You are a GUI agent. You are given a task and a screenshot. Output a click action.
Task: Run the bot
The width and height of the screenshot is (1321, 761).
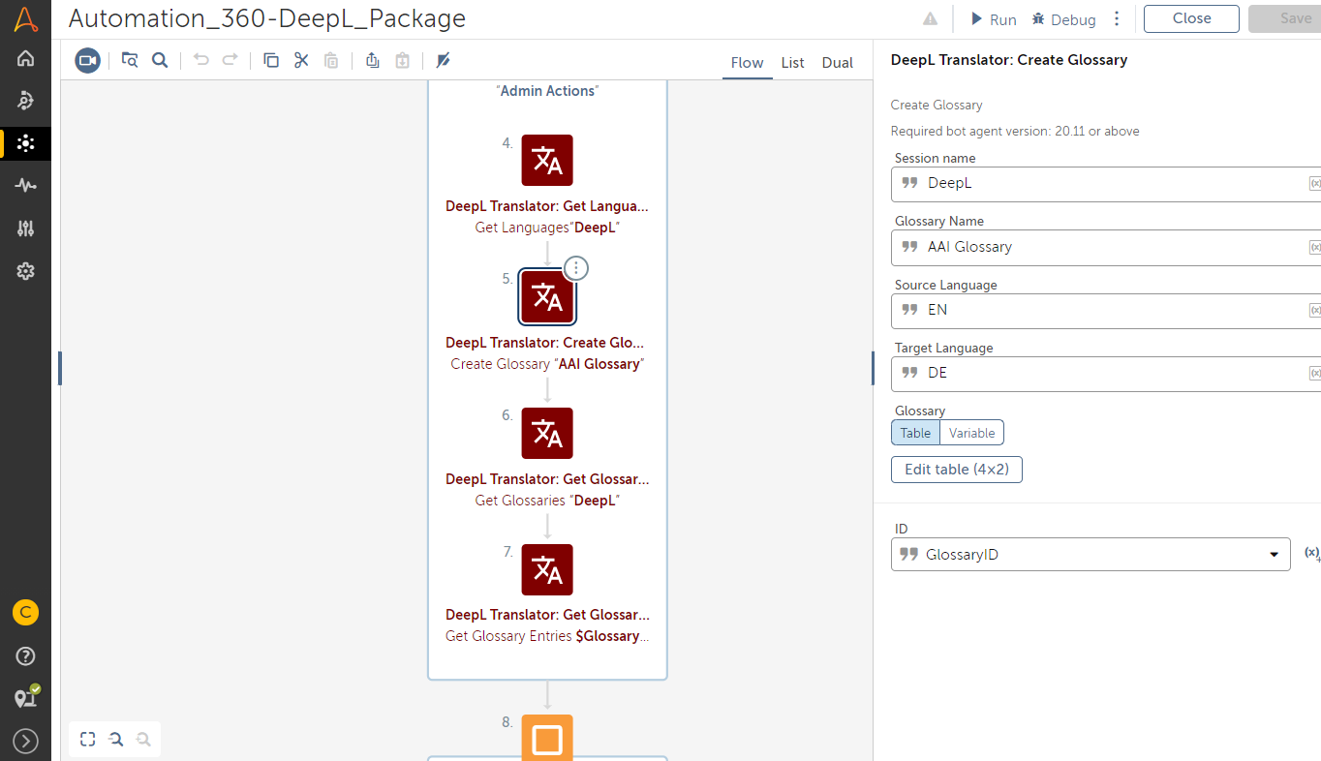994,19
